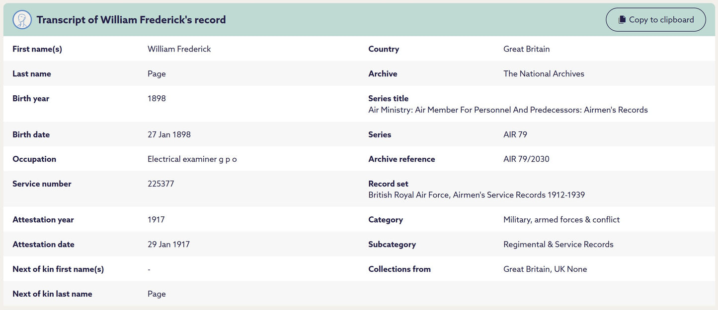This screenshot has width=718, height=310.
Task: Select the Air Ministry series title text
Action: point(508,110)
